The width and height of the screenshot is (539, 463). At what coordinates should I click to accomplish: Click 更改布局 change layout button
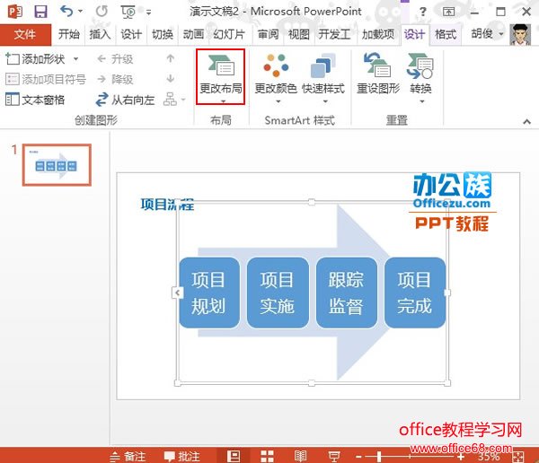(x=221, y=76)
